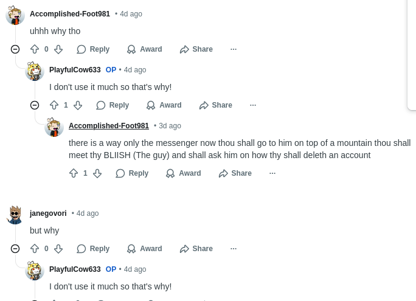Viewport: 416px width, 301px height.
Task: Upvote Accomplished-Foot981's "uhhh why tho" comment
Action: tap(35, 49)
